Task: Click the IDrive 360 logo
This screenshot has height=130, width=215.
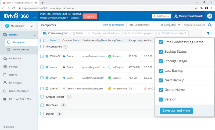Action: [x=16, y=16]
